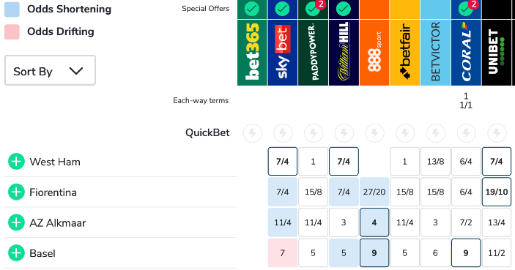The height and width of the screenshot is (270, 515).
Task: Click the Odds Shortening blue swatch
Action: coord(12,10)
